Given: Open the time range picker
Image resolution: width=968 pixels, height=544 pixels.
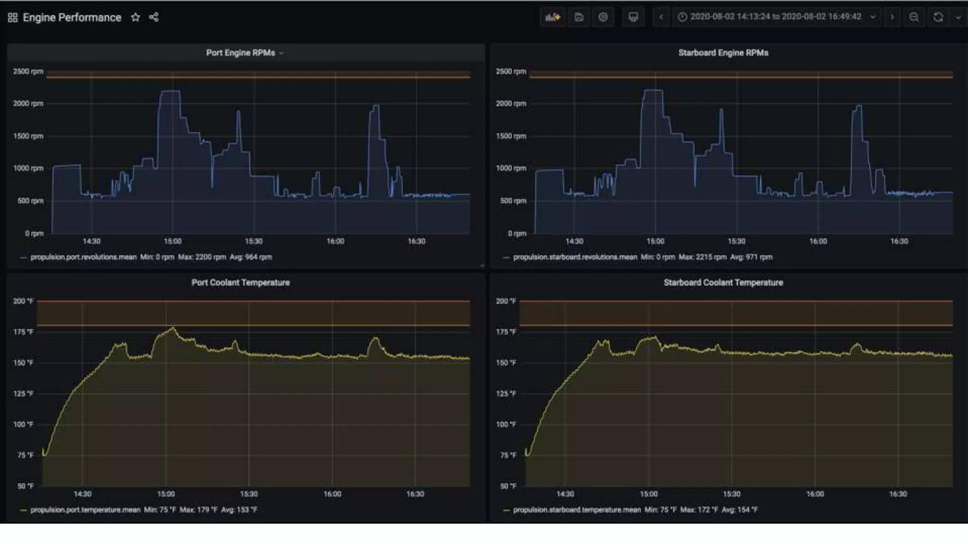Looking at the screenshot, I should 776,17.
